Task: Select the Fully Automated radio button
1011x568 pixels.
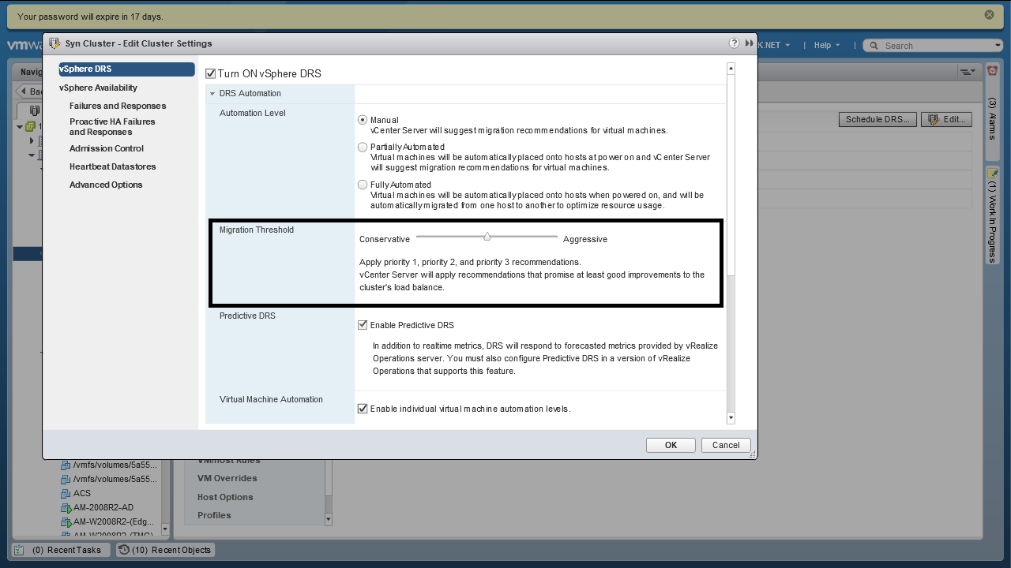Action: 363,185
